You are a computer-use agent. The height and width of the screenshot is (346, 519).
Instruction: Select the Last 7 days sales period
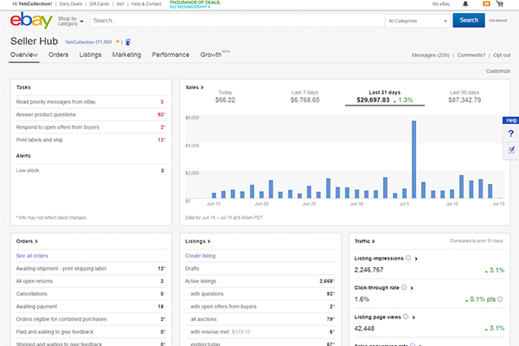pos(304,96)
